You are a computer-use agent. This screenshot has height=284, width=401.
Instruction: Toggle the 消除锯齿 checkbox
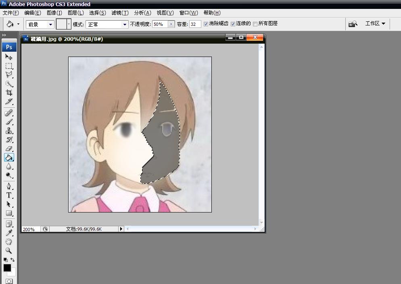pyautogui.click(x=206, y=24)
